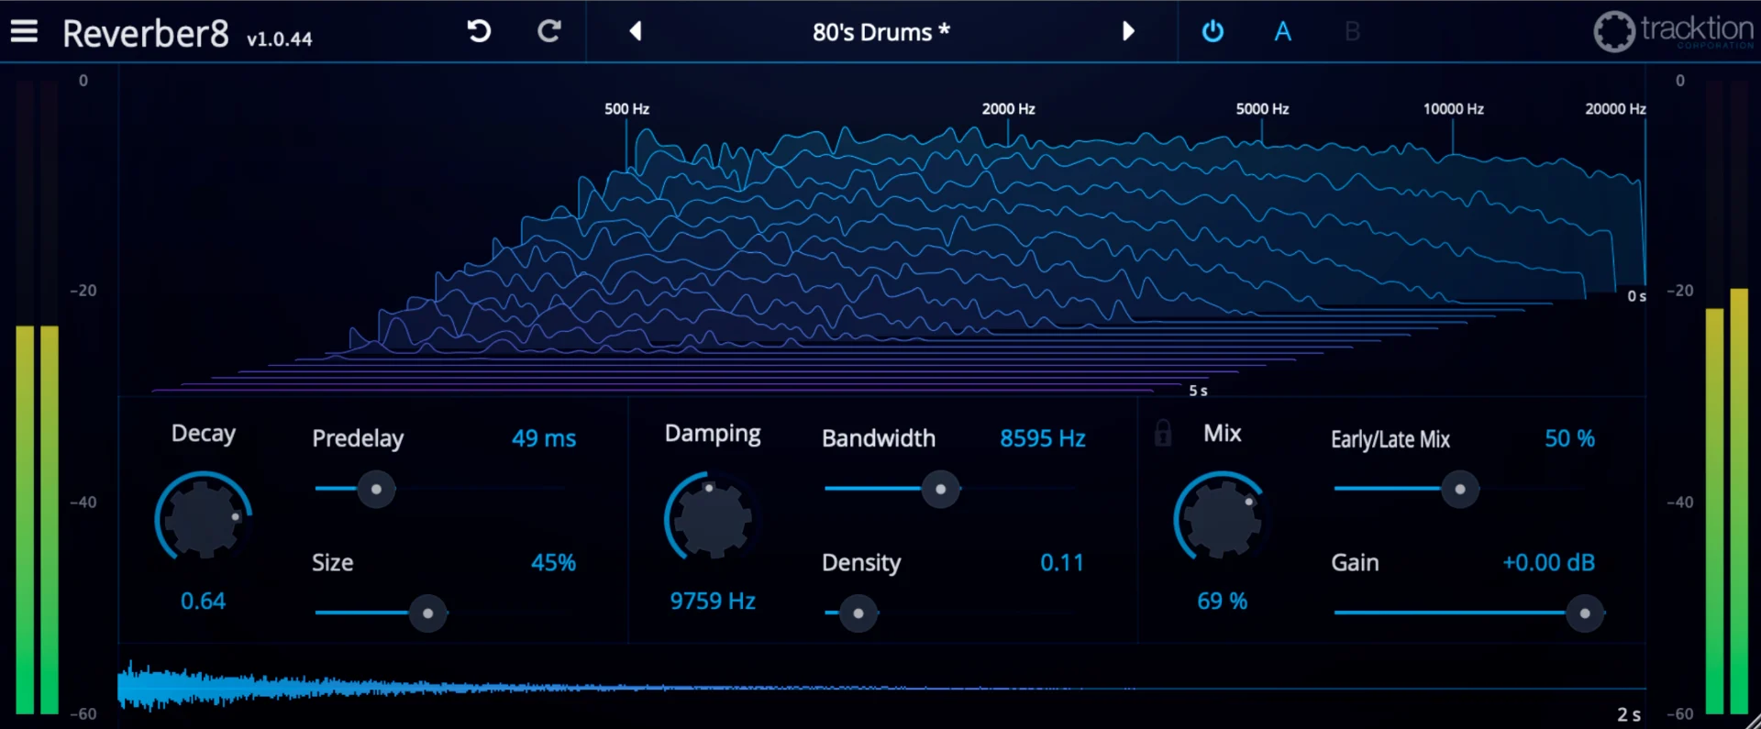Click the Gain label
Viewport: 1761px width, 729px height.
(x=1355, y=562)
